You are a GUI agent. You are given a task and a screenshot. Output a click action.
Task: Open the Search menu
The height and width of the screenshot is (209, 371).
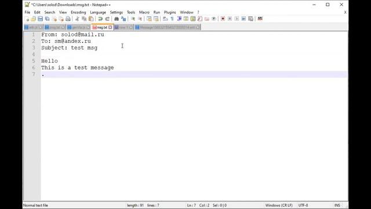pyautogui.click(x=50, y=12)
